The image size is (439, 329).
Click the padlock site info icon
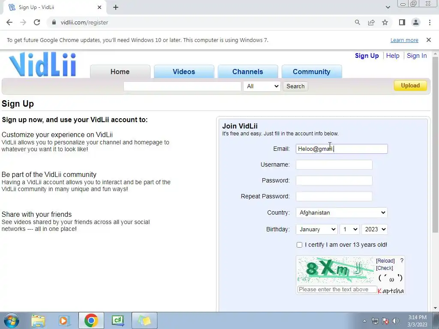54,22
